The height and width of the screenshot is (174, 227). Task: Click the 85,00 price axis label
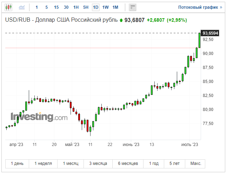[x=208, y=82]
